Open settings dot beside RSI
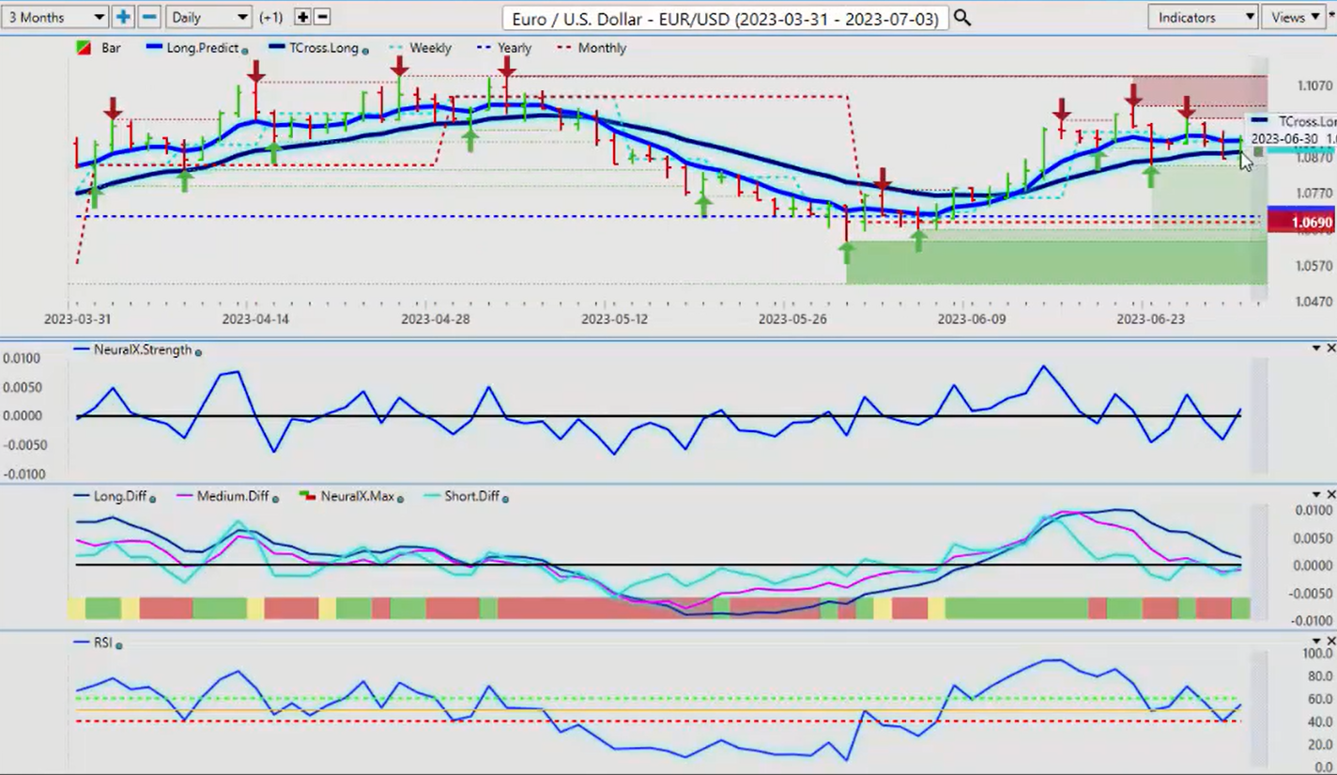The image size is (1337, 775). point(119,645)
